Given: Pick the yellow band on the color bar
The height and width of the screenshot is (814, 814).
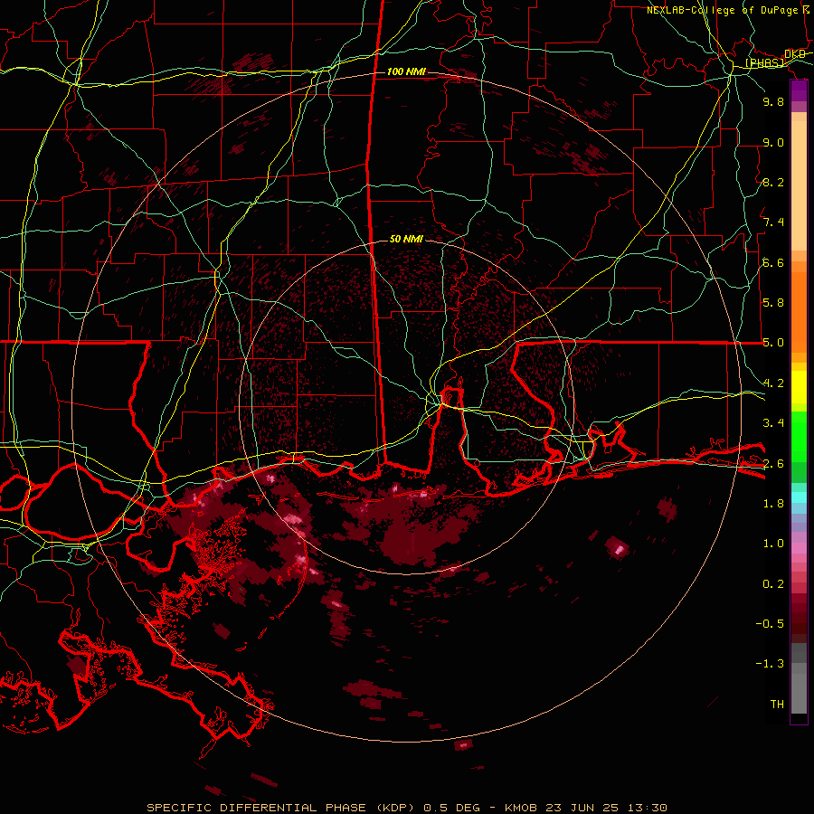Looking at the screenshot, I should coord(799,387).
